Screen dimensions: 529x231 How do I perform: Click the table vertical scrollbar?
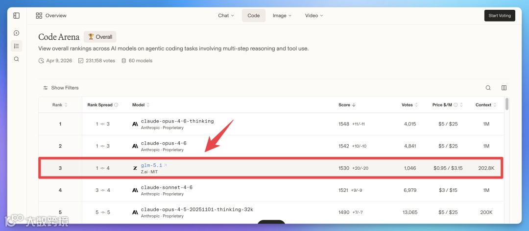pyautogui.click(x=507, y=104)
